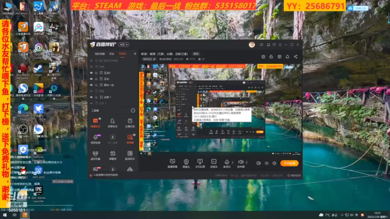Open settings gear in bottom toolbar
The height and width of the screenshot is (219, 390).
point(274,163)
